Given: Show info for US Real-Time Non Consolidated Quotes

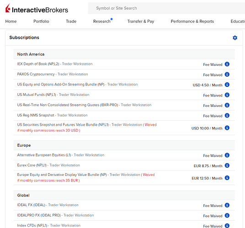Looking at the screenshot, I should tap(227, 105).
